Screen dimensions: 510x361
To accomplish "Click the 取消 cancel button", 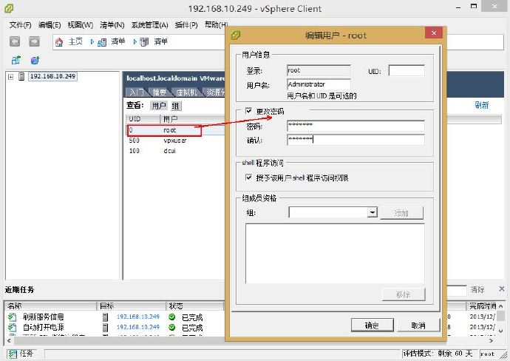I will 418,325.
